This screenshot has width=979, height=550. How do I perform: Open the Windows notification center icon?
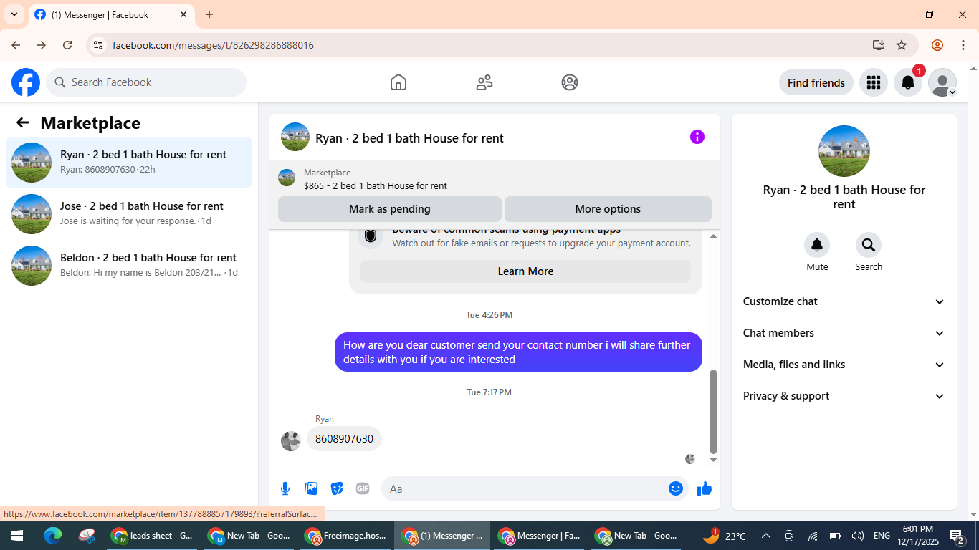click(957, 536)
